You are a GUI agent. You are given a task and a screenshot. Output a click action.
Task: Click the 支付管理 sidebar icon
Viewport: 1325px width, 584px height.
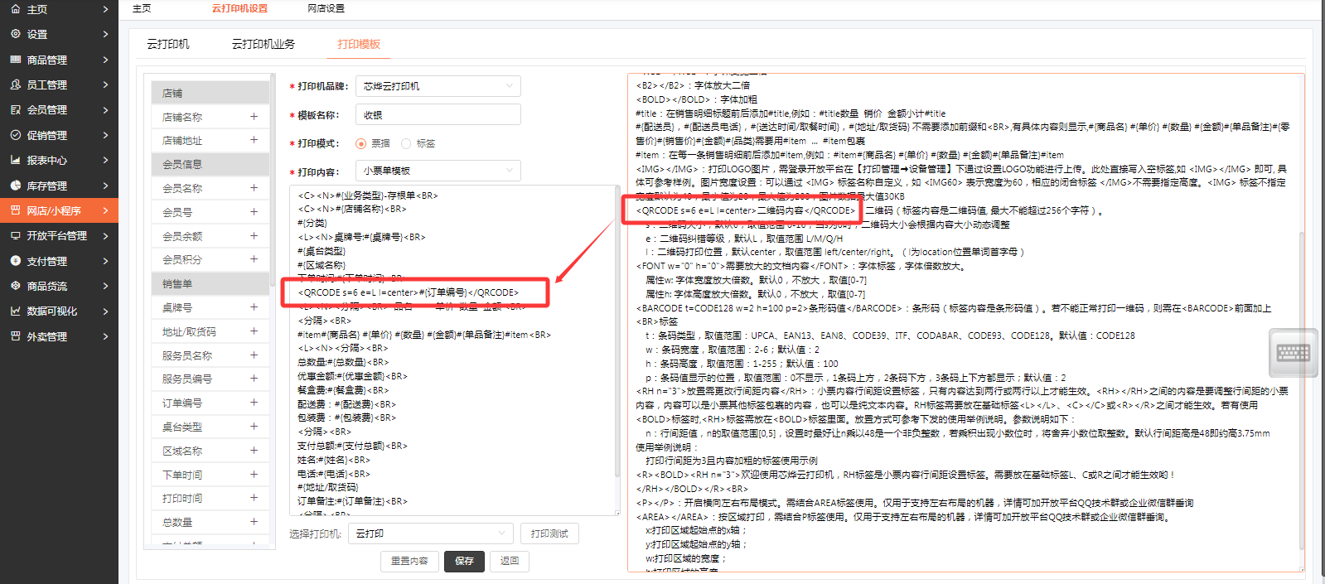[15, 261]
